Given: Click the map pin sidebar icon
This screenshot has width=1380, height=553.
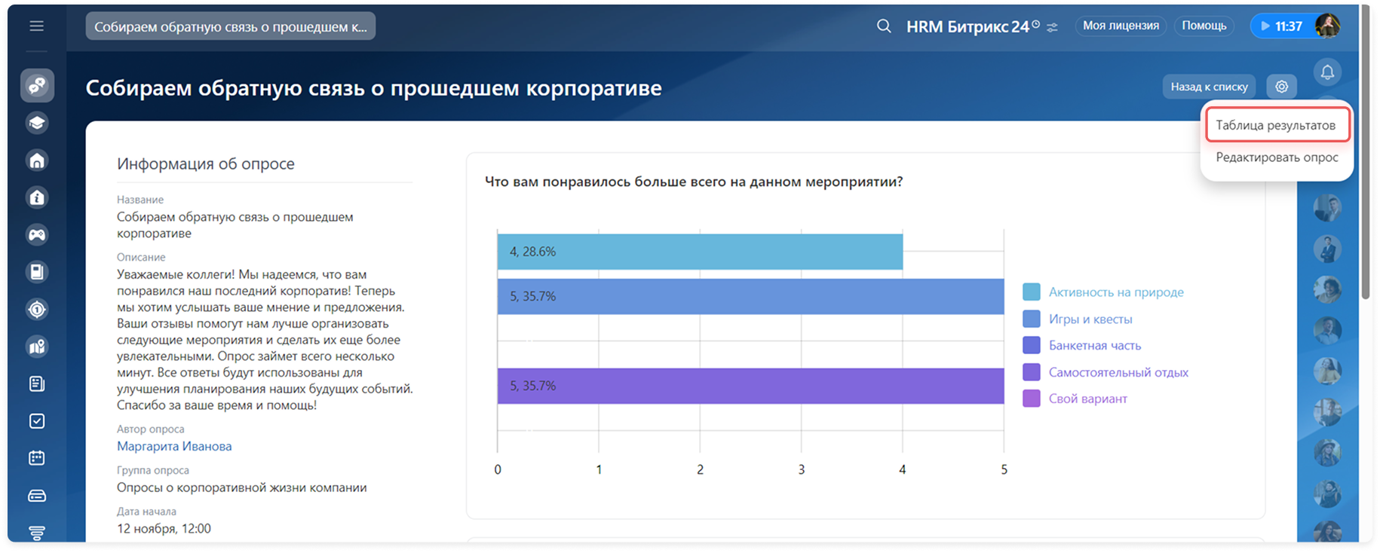Looking at the screenshot, I should (37, 347).
